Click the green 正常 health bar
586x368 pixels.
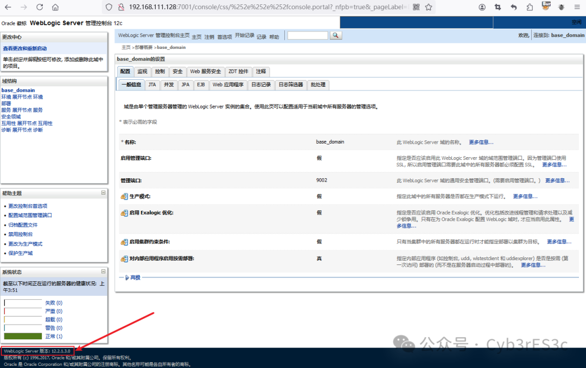tap(23, 336)
